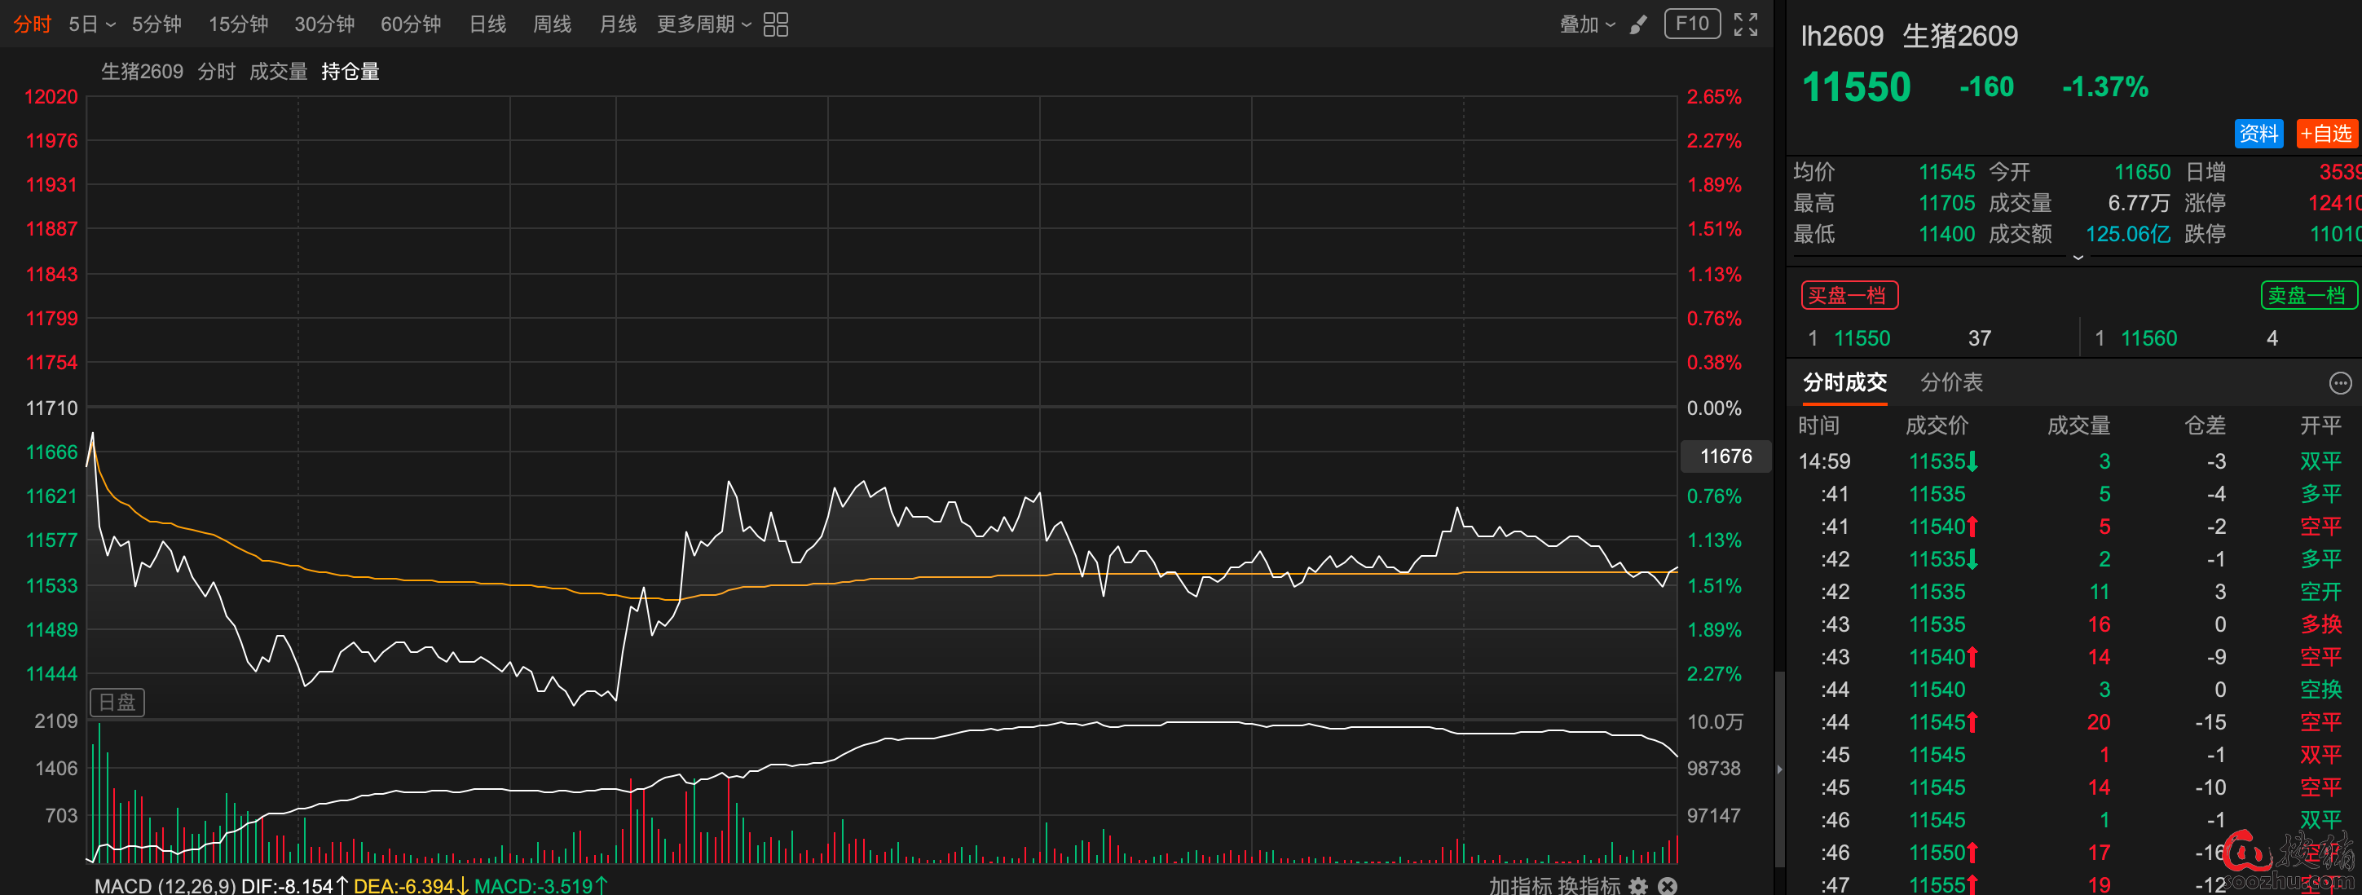Screen dimensions: 2362x895
Task: Collapse the right side panel arrow
Action: pos(1780,769)
